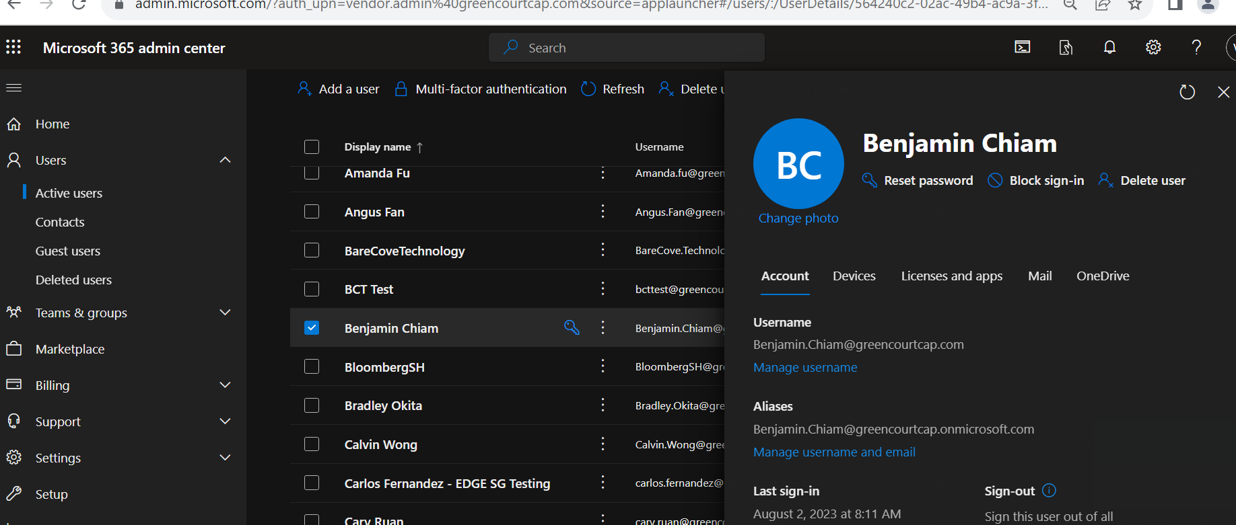Viewport: 1236px width, 525px height.
Task: Refresh the Benjamin Chiam details panel
Action: pos(1188,92)
